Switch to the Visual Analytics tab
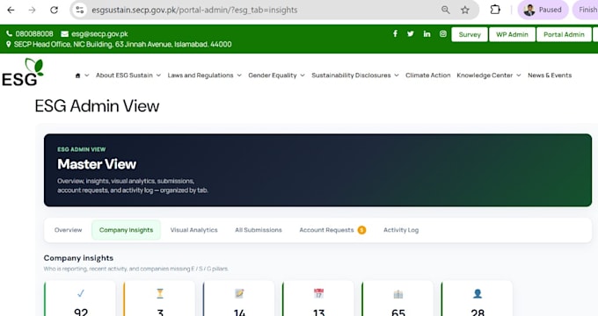The height and width of the screenshot is (316, 598). click(x=193, y=230)
